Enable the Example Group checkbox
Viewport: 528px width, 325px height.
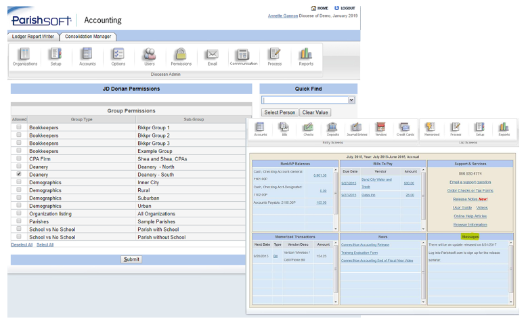19,150
